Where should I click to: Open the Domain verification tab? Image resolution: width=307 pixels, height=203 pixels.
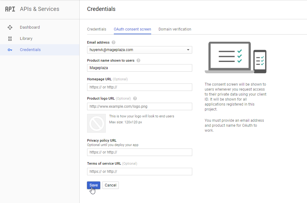click(175, 29)
